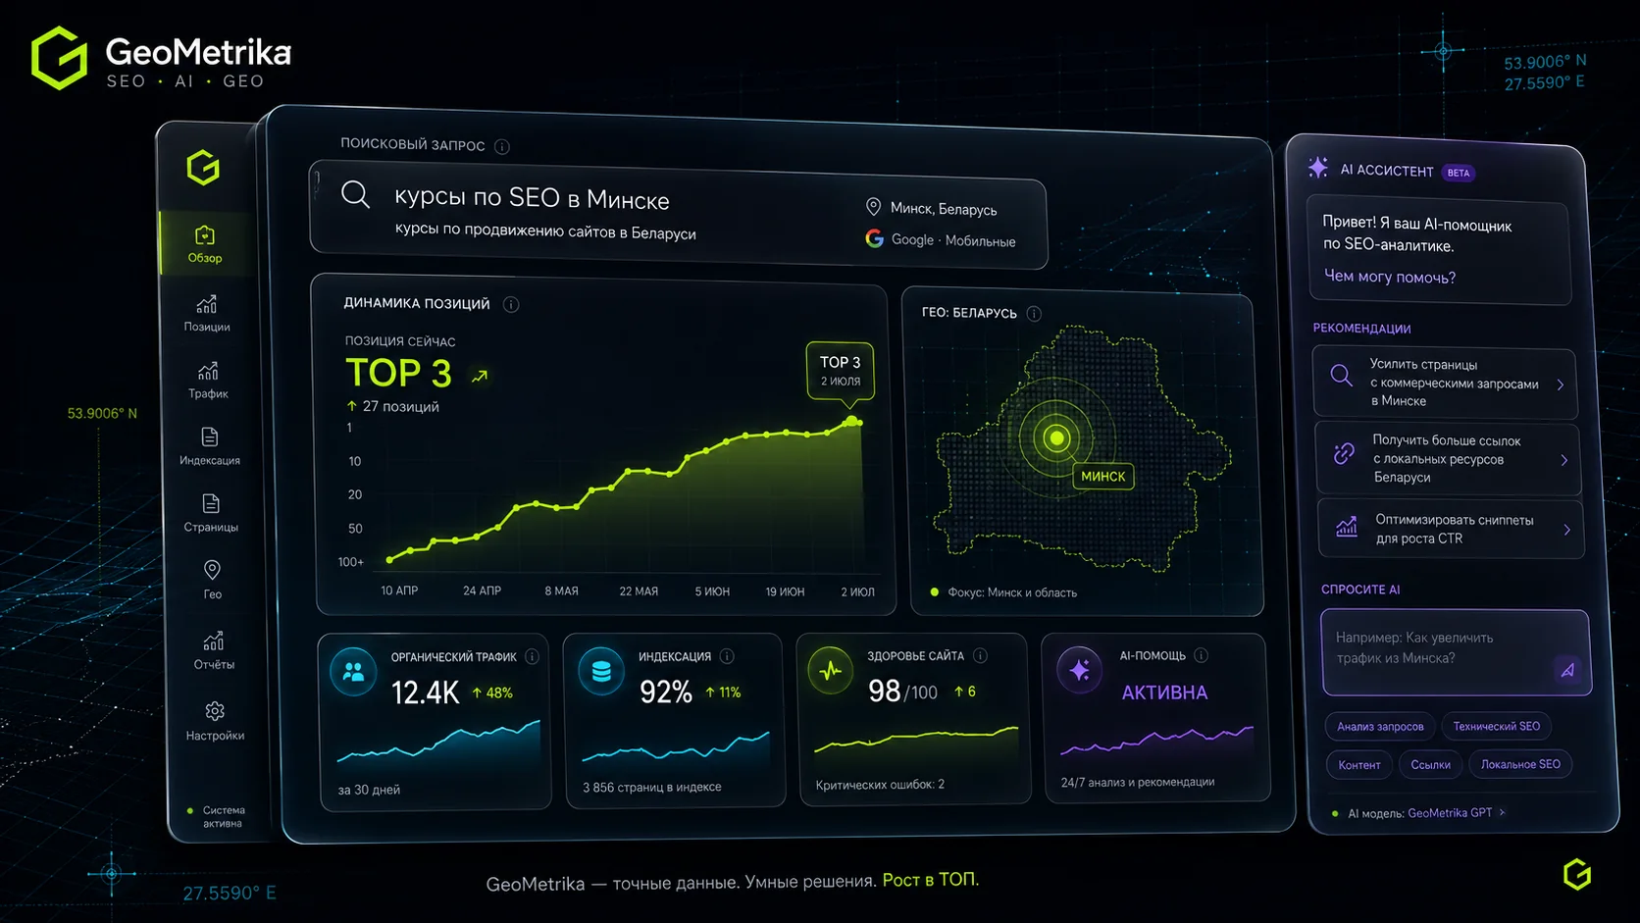Expand Оптимизировать сниппеты recommendation chevron

coord(1567,530)
